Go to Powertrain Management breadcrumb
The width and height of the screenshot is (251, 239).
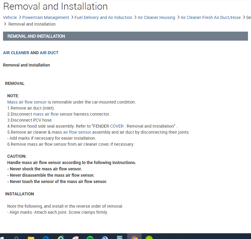[45, 17]
